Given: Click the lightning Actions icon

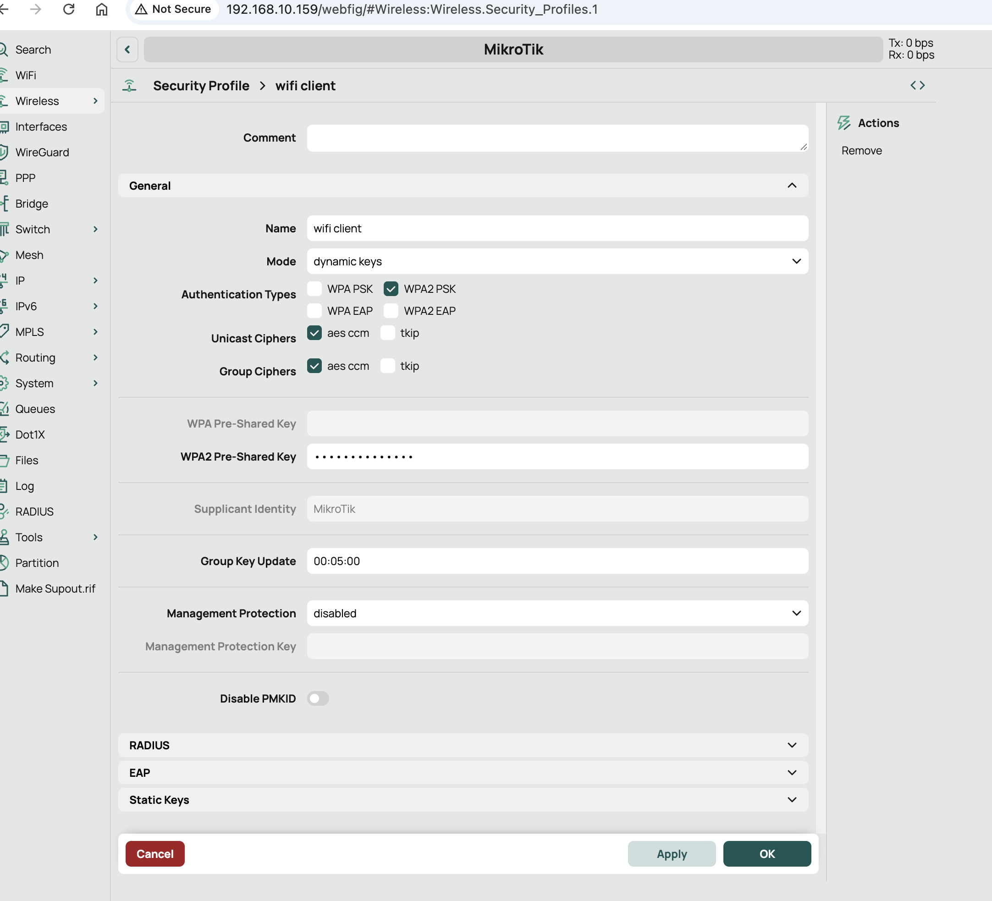Looking at the screenshot, I should (844, 123).
